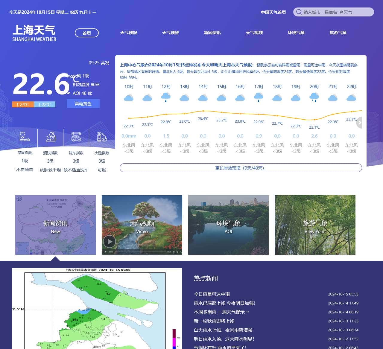Open the 环境气象 AQI thumbnail
This screenshot has height=349, width=383.
228,225
